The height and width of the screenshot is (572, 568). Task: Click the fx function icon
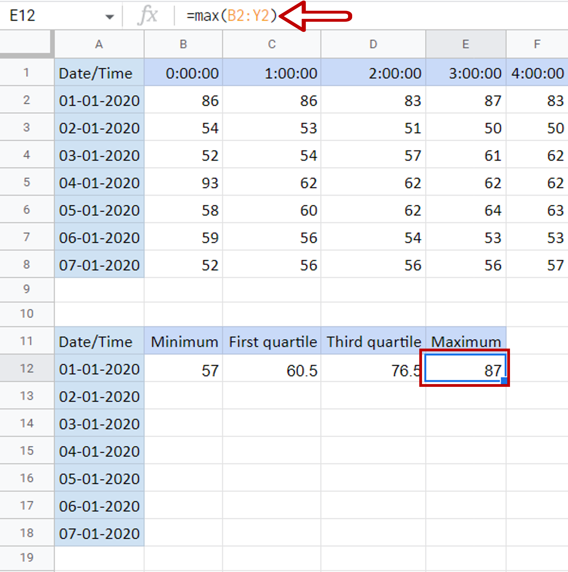[147, 15]
